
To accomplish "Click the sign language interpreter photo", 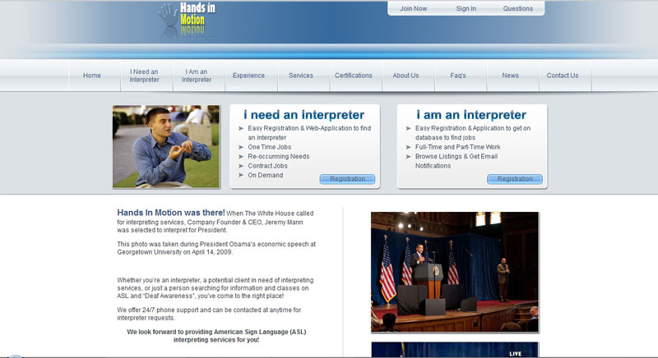I will tap(166, 146).
